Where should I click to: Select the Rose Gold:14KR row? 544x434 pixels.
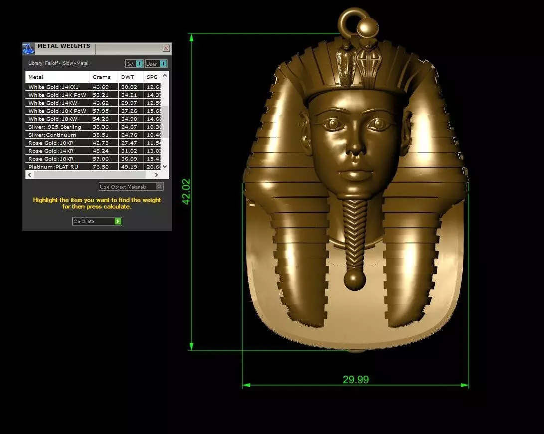tap(93, 151)
